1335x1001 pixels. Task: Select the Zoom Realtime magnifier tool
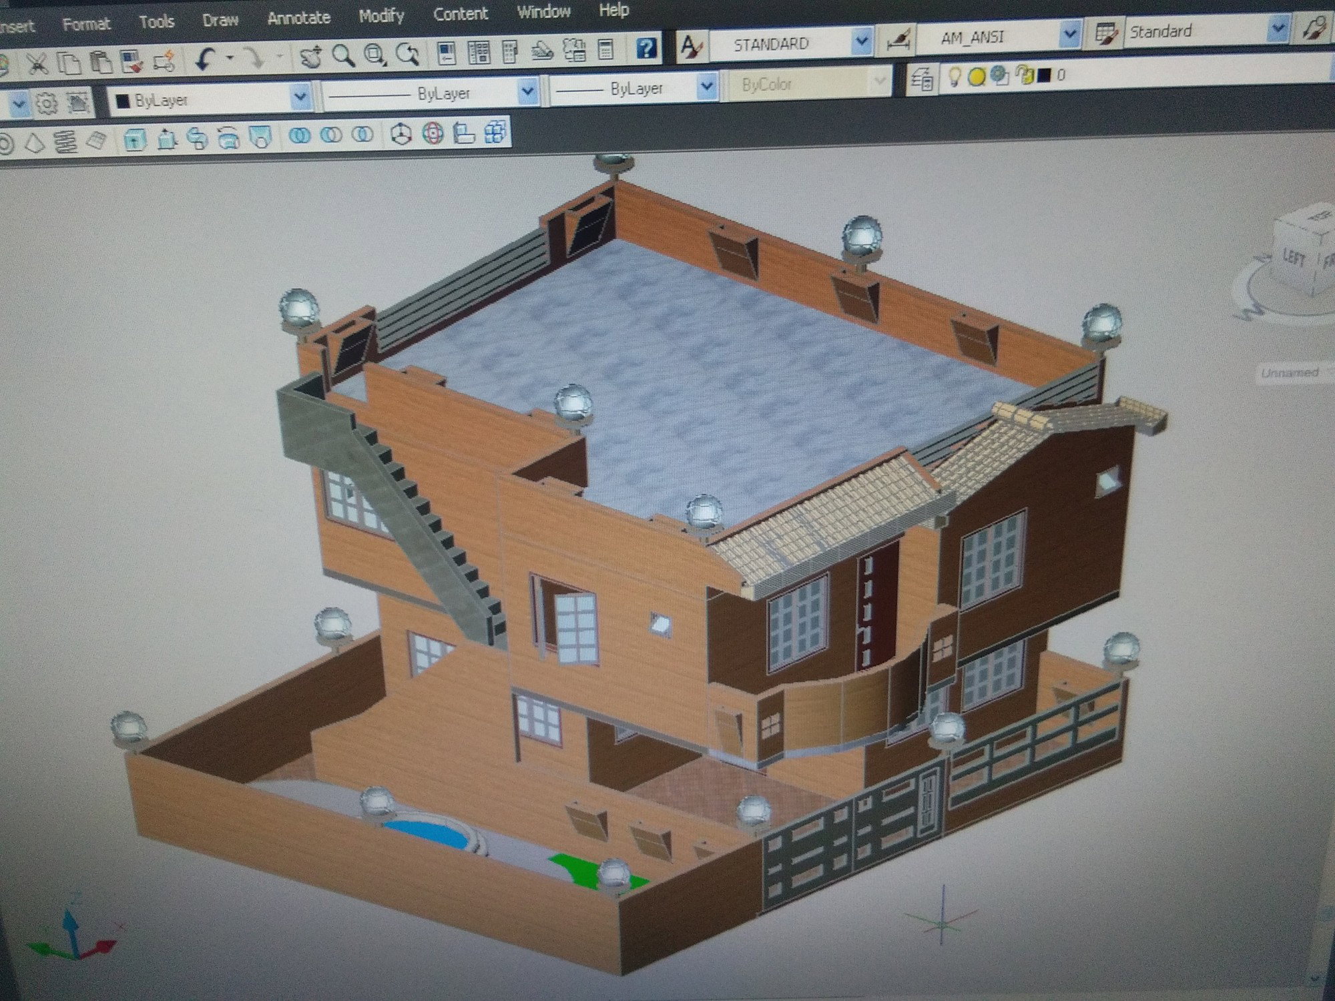pos(343,56)
